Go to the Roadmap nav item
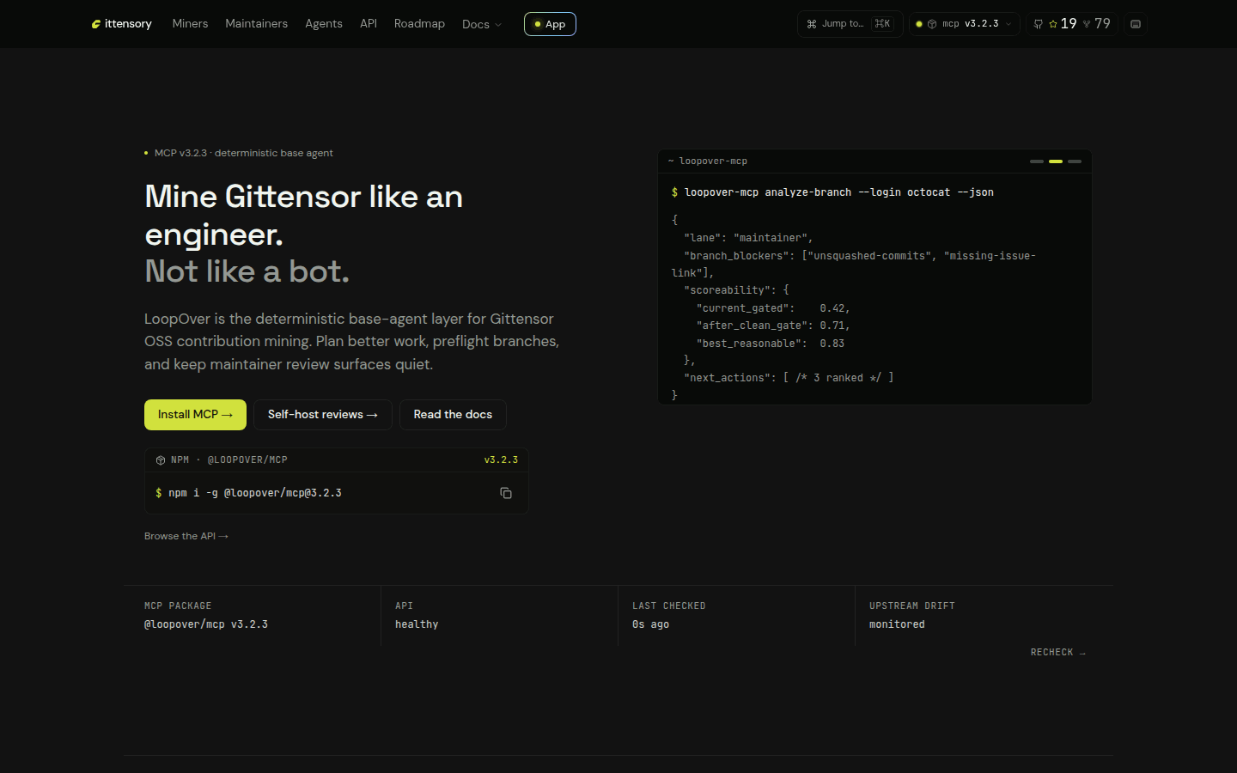The width and height of the screenshot is (1237, 773). [419, 23]
